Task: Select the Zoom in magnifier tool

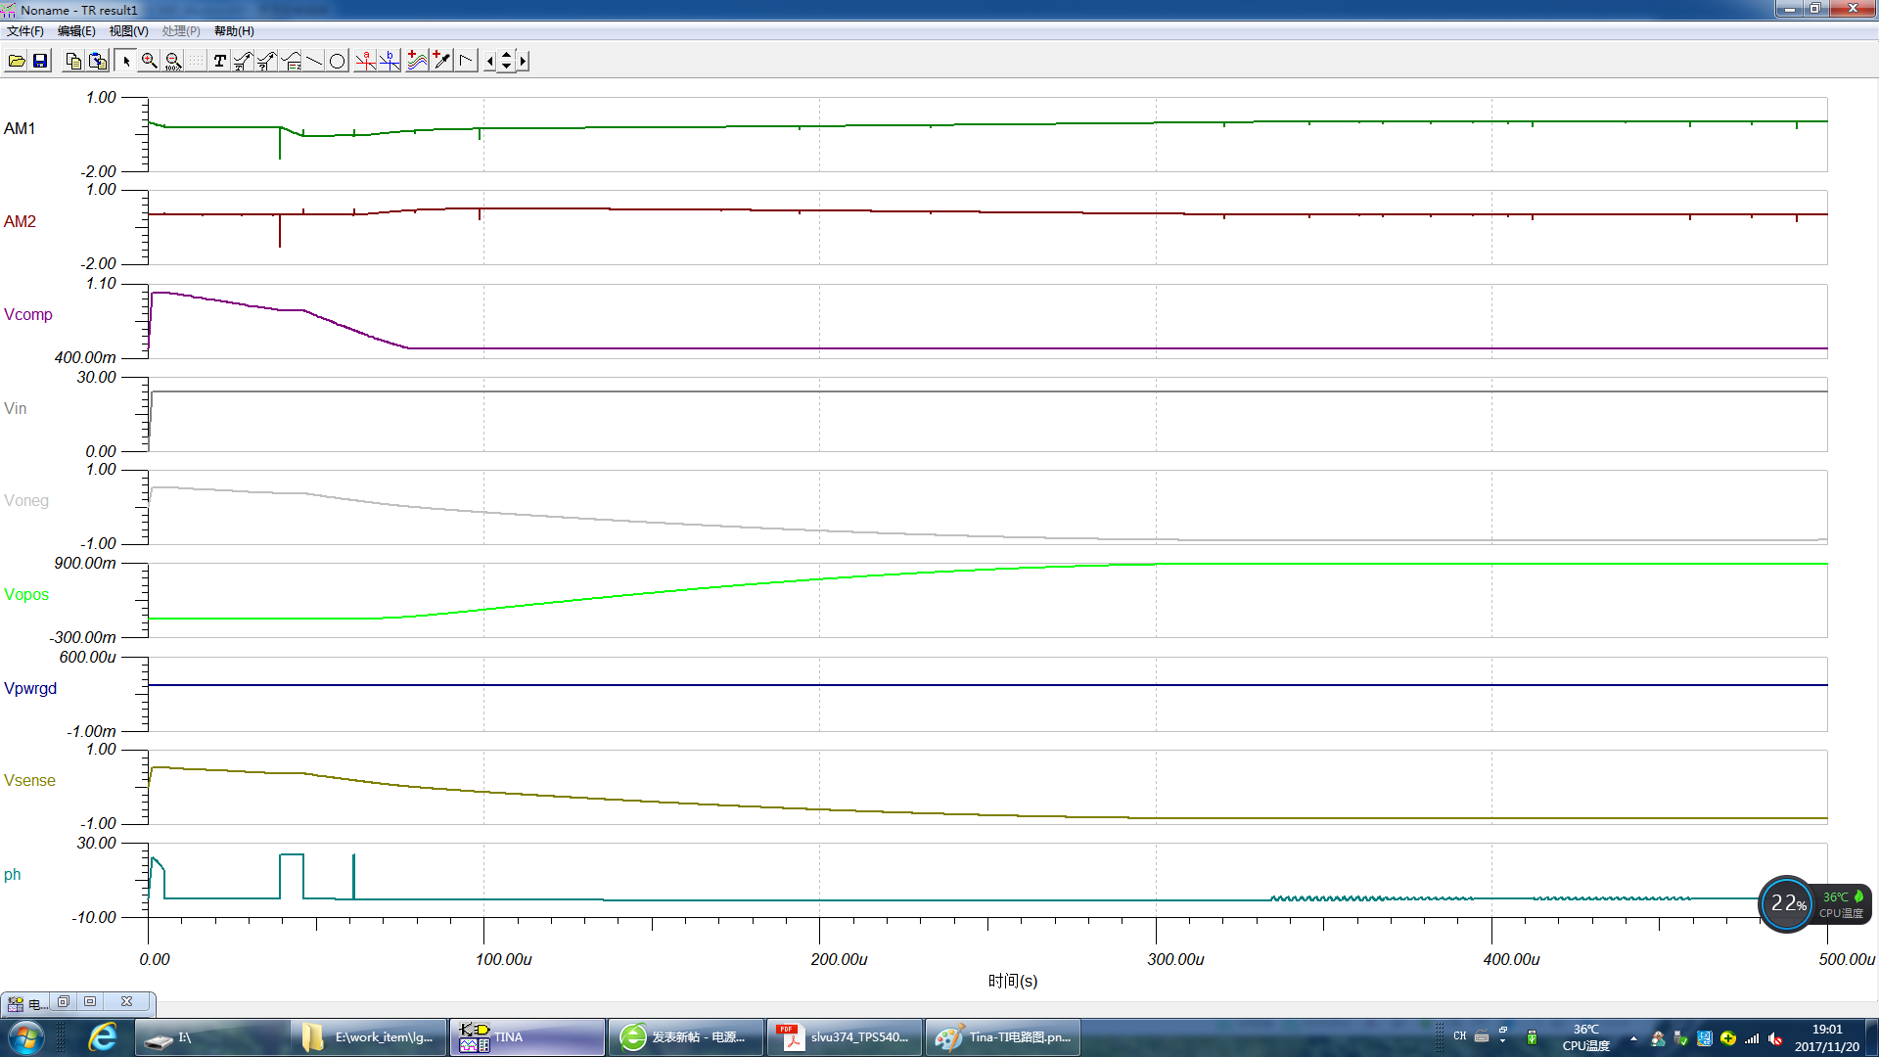Action: [x=149, y=61]
